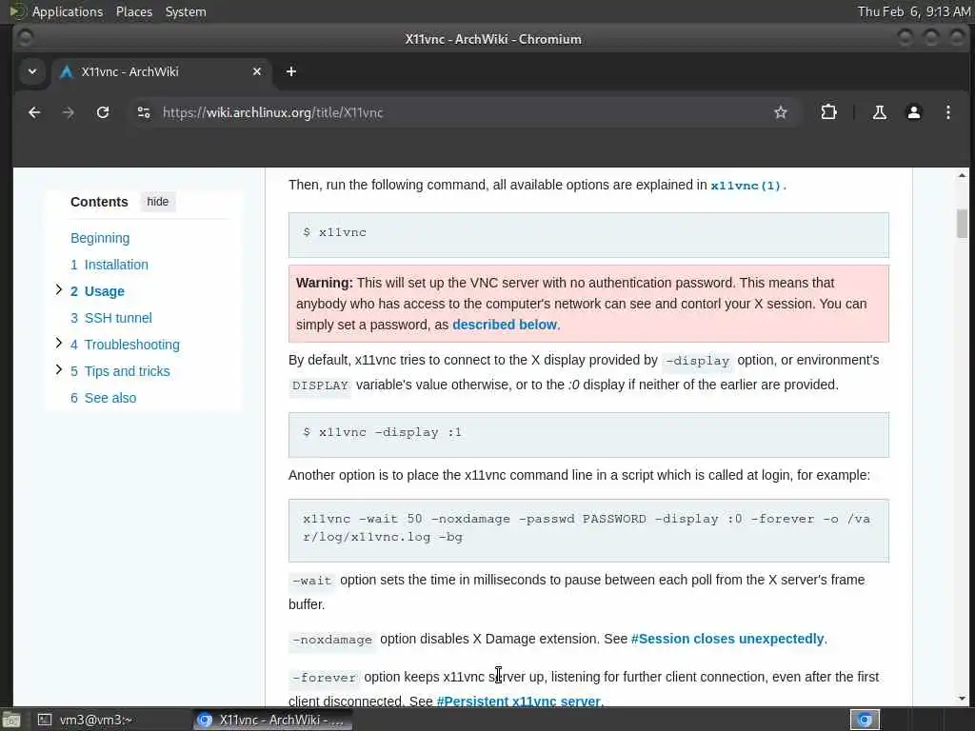Click show desktop icon in bottom panel
Viewport: 975px width, 731px height.
(11, 721)
